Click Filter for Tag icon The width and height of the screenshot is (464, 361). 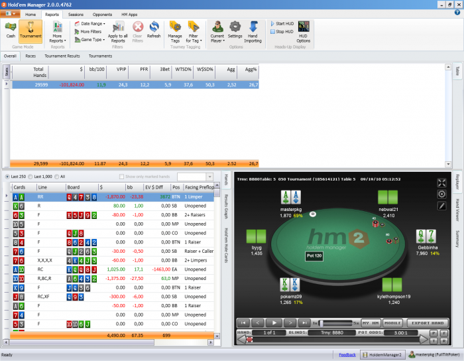(x=194, y=32)
